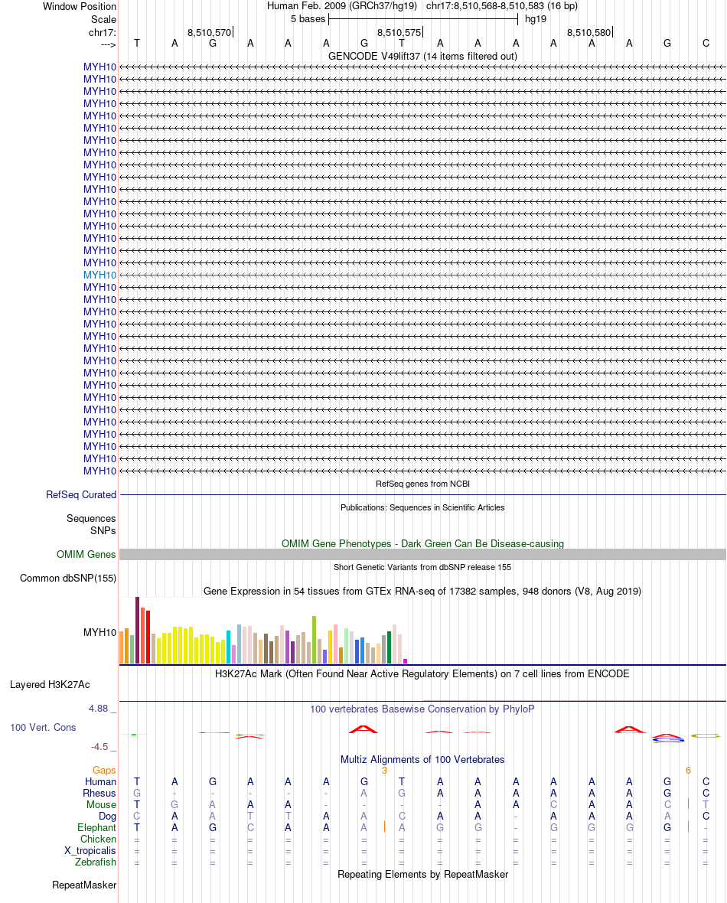The width and height of the screenshot is (727, 903).
Task: Open the Repeating Elements by RepeatMasker title
Action: 422,874
